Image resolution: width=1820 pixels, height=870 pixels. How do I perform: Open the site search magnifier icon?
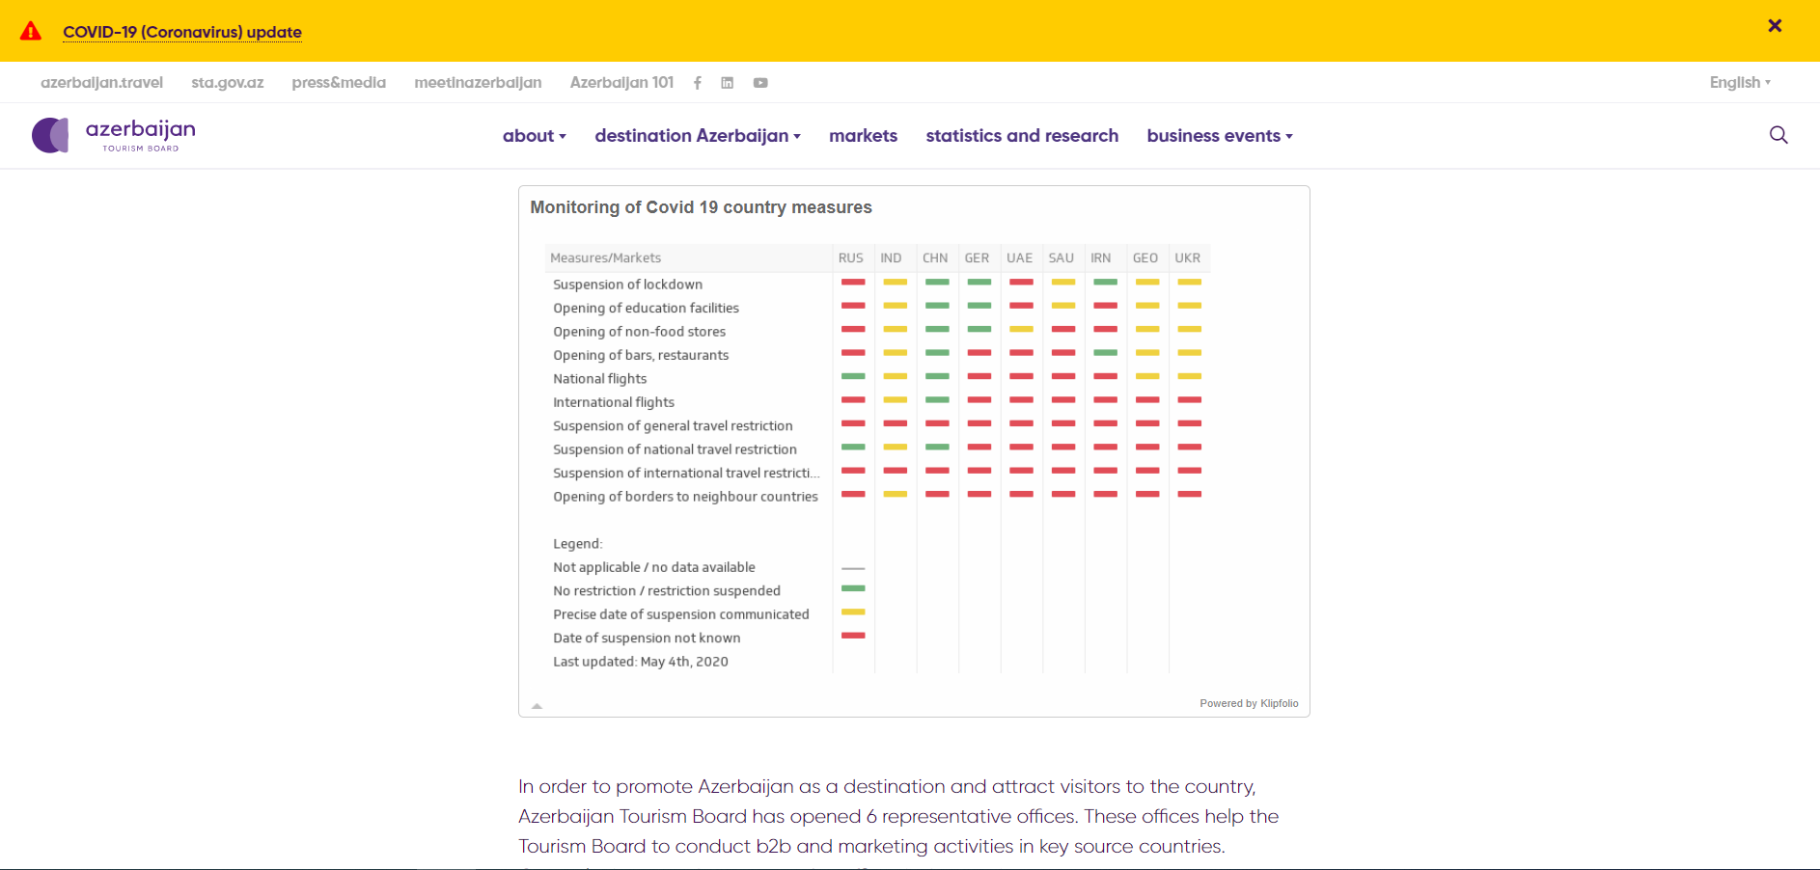(1779, 135)
